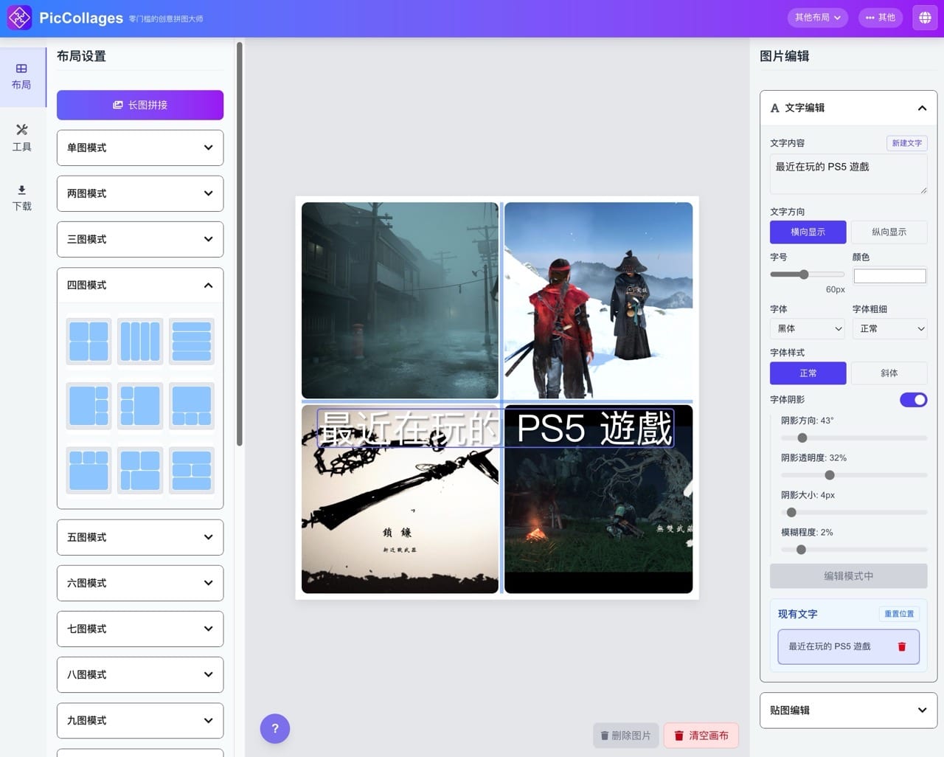
Task: Select the 布局 panel in the left sidebar
Action: (x=21, y=77)
